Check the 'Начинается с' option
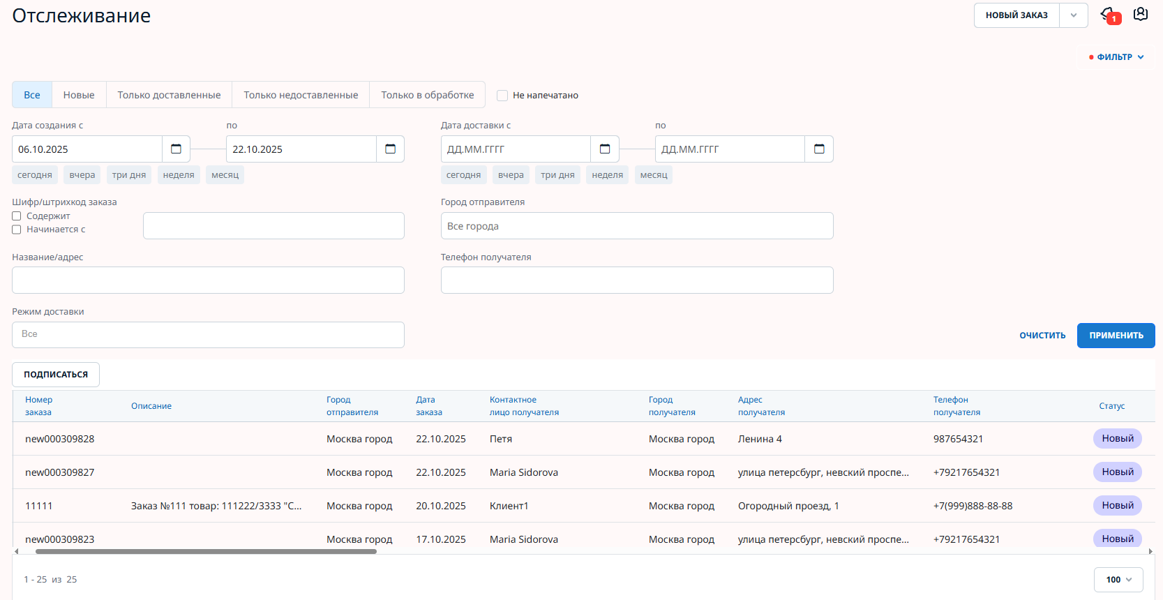Image resolution: width=1163 pixels, height=600 pixels. (17, 230)
